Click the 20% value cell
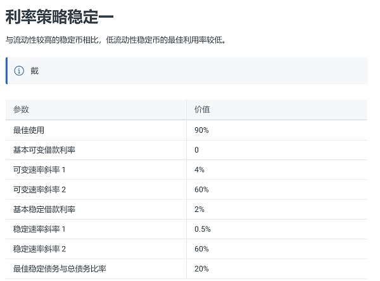The height and width of the screenshot is (281, 380). tap(201, 268)
